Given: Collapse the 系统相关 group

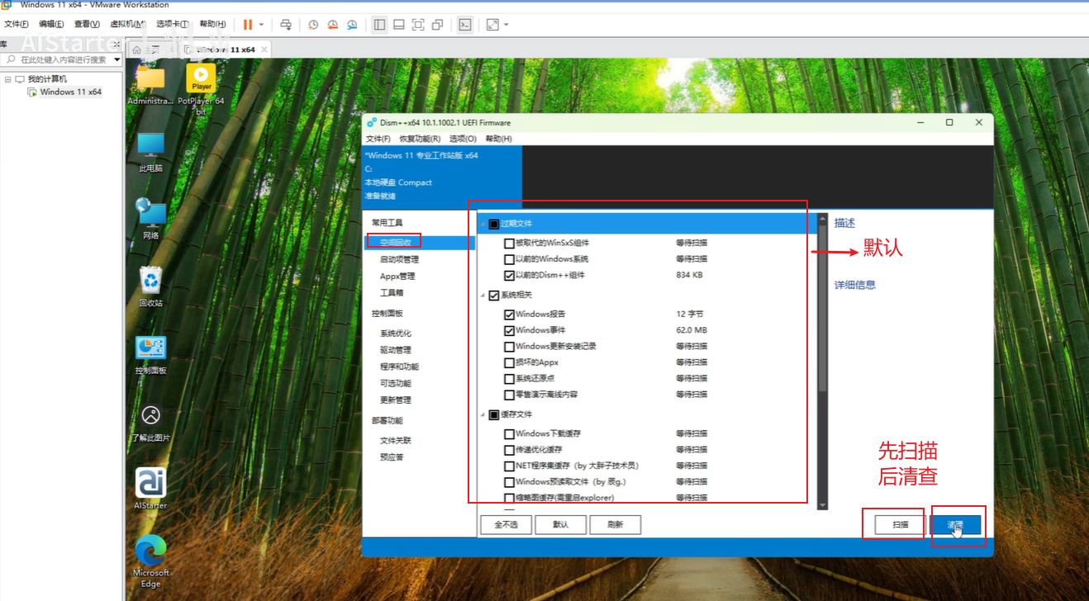Looking at the screenshot, I should [x=483, y=295].
